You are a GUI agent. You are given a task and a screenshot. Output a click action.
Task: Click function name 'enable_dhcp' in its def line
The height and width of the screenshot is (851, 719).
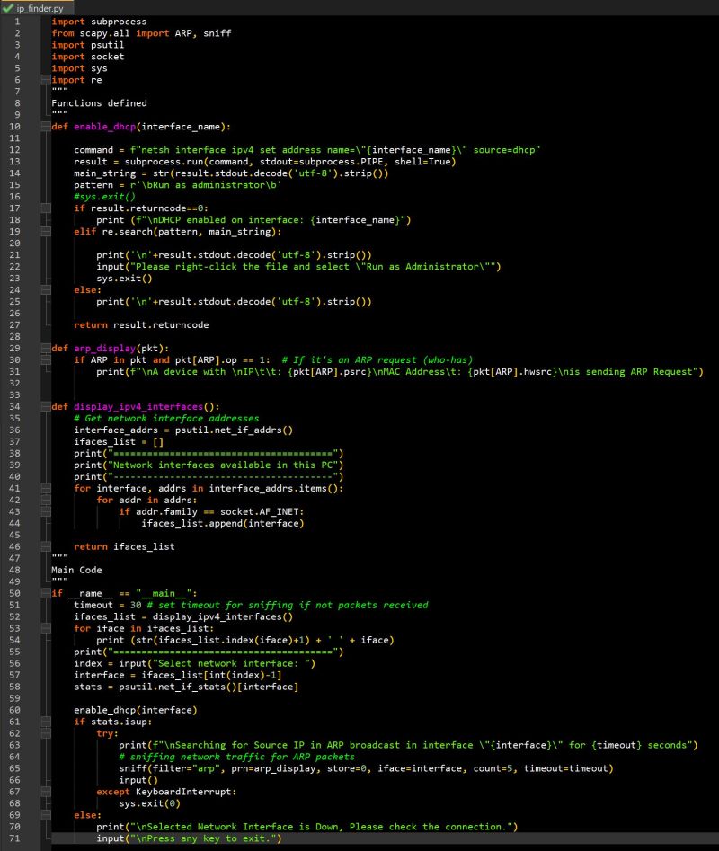(105, 127)
